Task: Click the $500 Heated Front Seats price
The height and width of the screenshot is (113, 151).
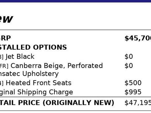Action: point(133,83)
